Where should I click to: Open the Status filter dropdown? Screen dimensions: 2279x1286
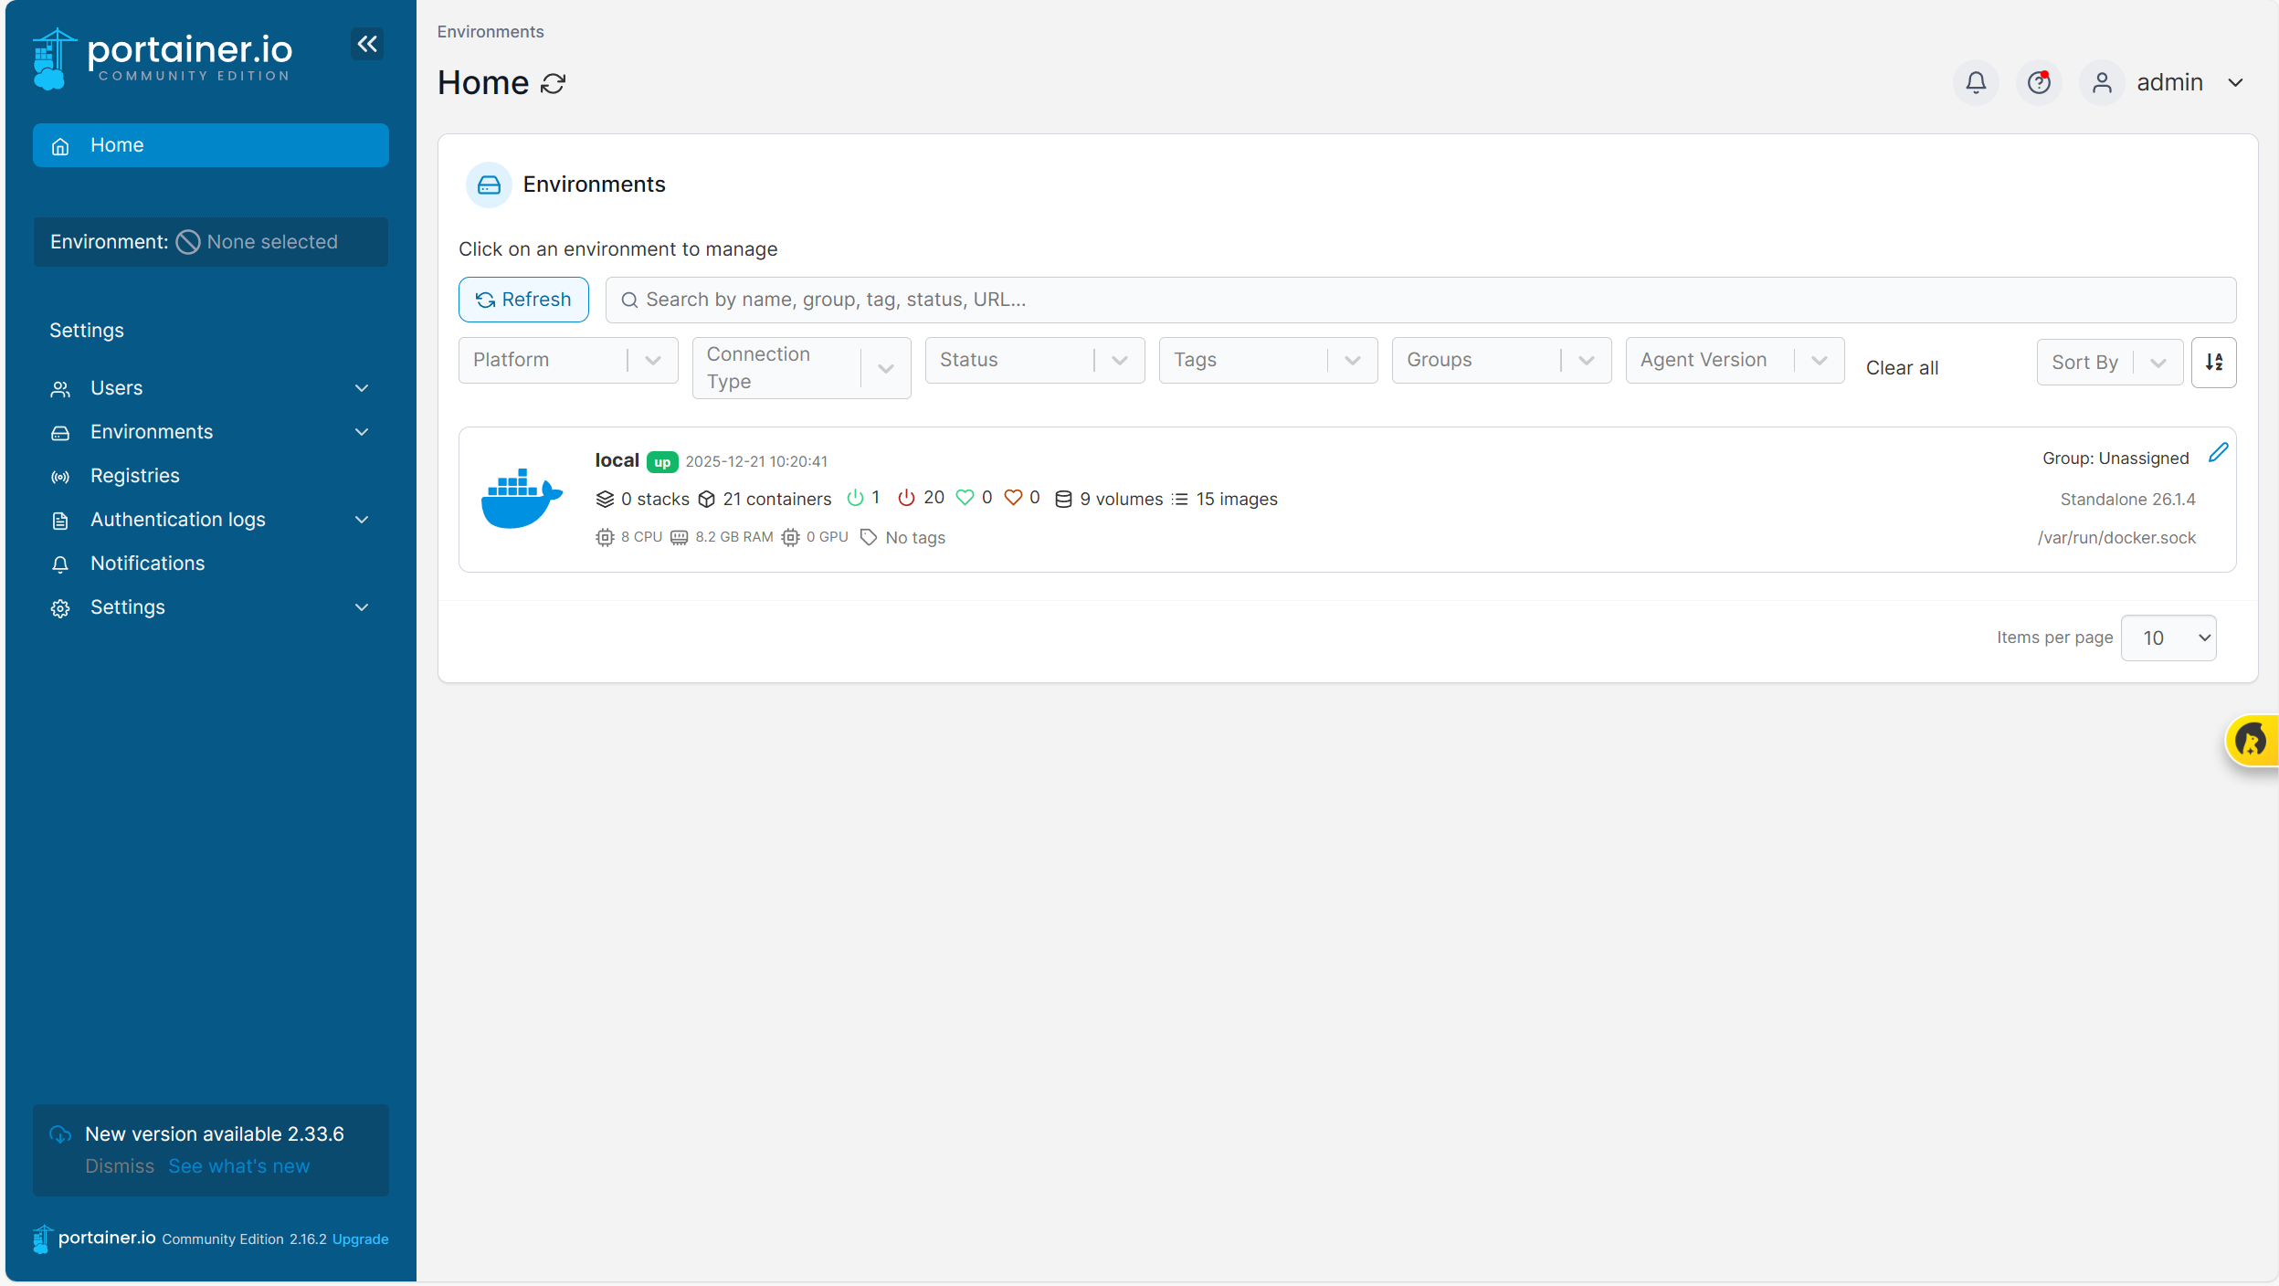[1034, 360]
